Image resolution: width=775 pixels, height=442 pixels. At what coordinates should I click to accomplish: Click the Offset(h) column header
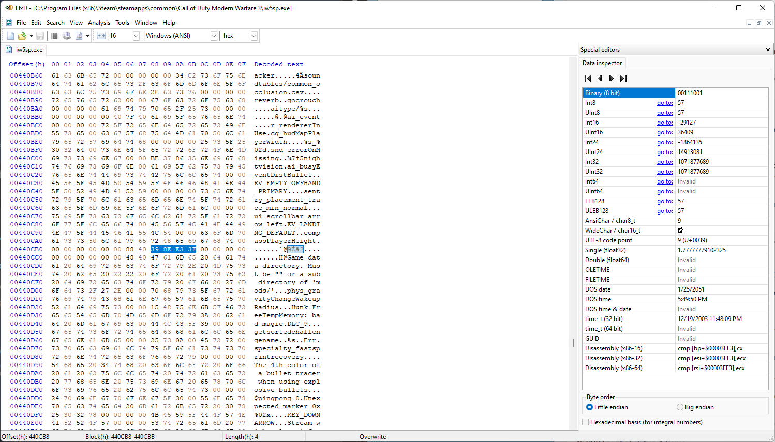tap(27, 64)
